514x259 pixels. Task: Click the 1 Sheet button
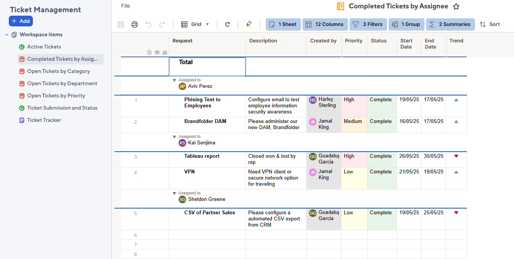pos(283,24)
